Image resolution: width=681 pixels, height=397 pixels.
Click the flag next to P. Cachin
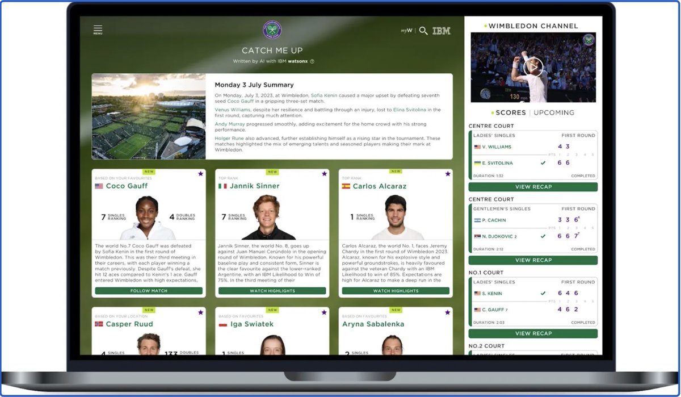pyautogui.click(x=477, y=220)
